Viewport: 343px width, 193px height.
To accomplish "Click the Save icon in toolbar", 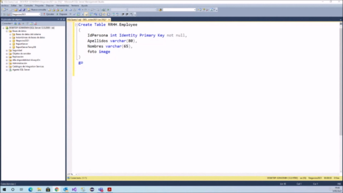I will pos(20,10).
